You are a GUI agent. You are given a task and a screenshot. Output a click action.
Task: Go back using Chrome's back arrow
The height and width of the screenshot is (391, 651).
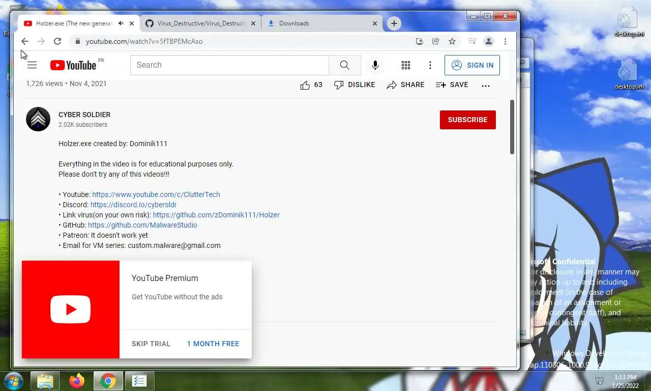pos(25,41)
